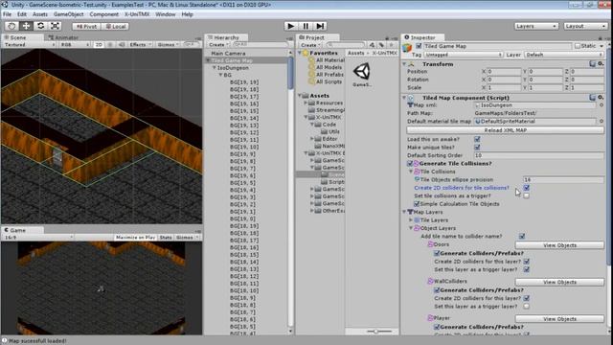Viewport: 613px width, 345px height.
Task: Collapse the IsoDungeon hierarchy item
Action: pos(215,68)
